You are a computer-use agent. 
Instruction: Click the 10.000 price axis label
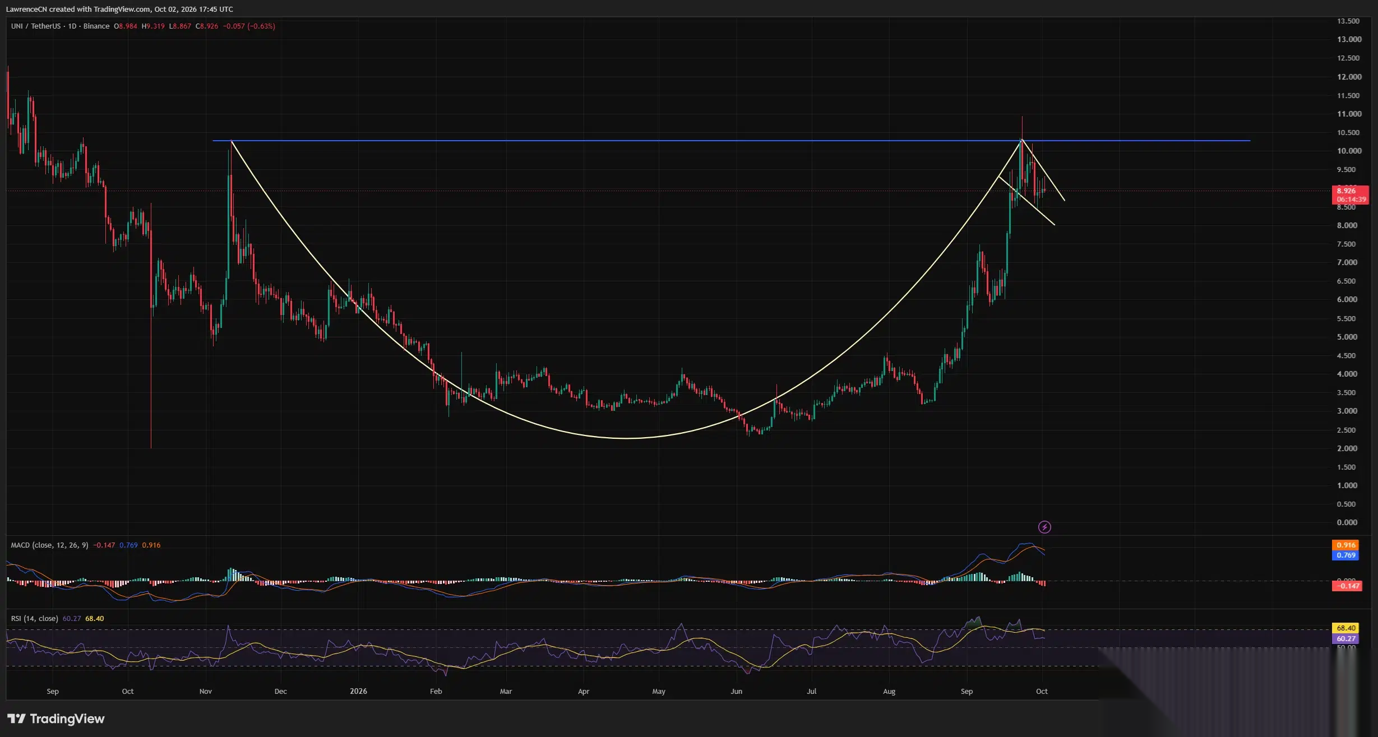[1349, 151]
